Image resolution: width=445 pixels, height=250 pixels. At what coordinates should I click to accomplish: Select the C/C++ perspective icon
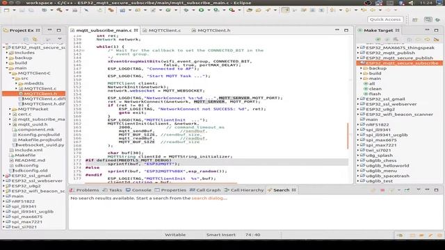[428, 19]
